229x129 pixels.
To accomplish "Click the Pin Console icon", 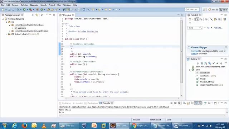I will point(205,103).
